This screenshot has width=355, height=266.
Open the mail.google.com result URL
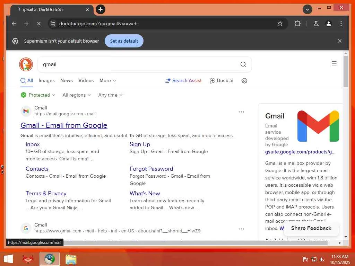pyautogui.click(x=65, y=114)
